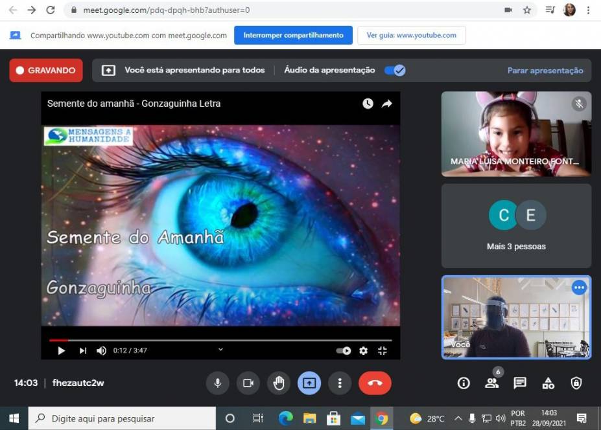
Task: Open options on your self-view tile
Action: (x=579, y=288)
